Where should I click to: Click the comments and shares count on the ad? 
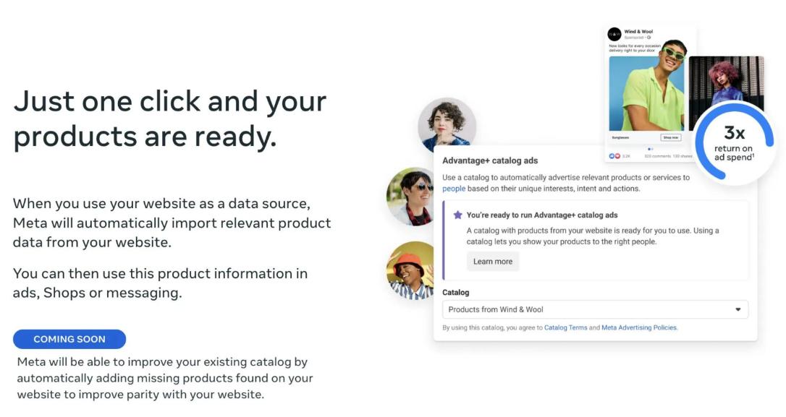point(668,156)
